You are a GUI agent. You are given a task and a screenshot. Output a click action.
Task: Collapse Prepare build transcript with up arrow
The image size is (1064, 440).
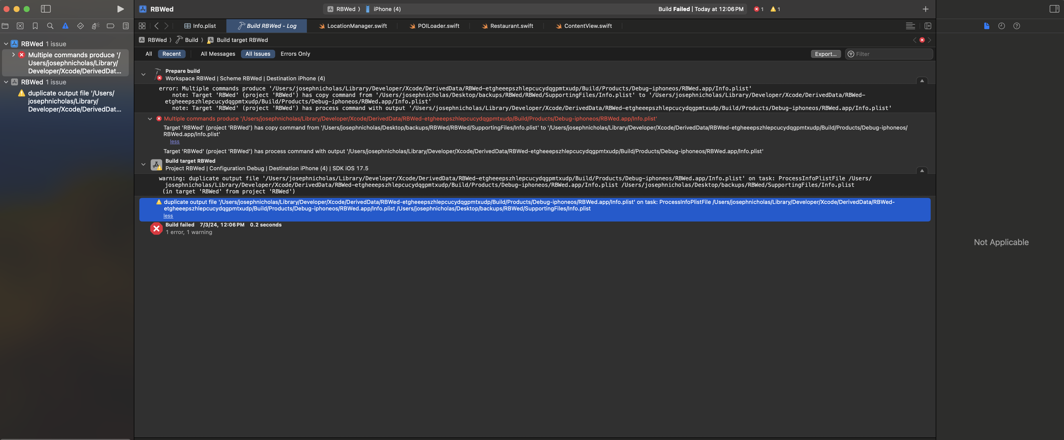click(x=922, y=81)
